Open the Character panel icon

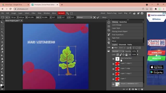click(x=109, y=39)
